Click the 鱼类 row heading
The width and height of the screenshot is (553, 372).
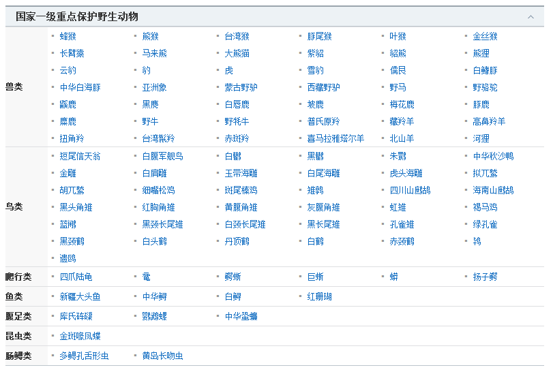14,296
